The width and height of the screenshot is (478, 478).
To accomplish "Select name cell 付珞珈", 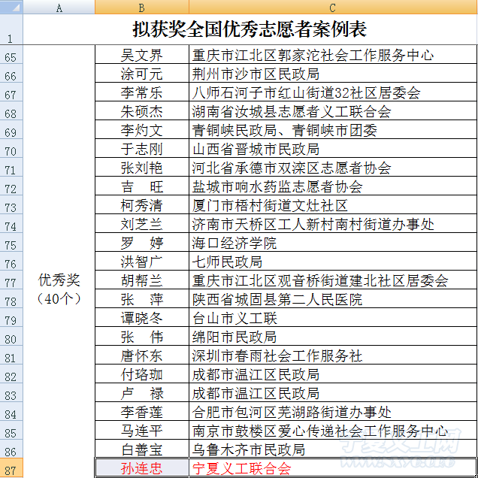I will click(142, 374).
